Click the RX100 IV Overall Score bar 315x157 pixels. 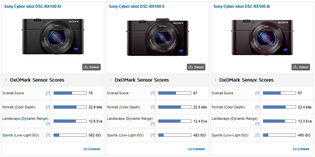click(70, 93)
